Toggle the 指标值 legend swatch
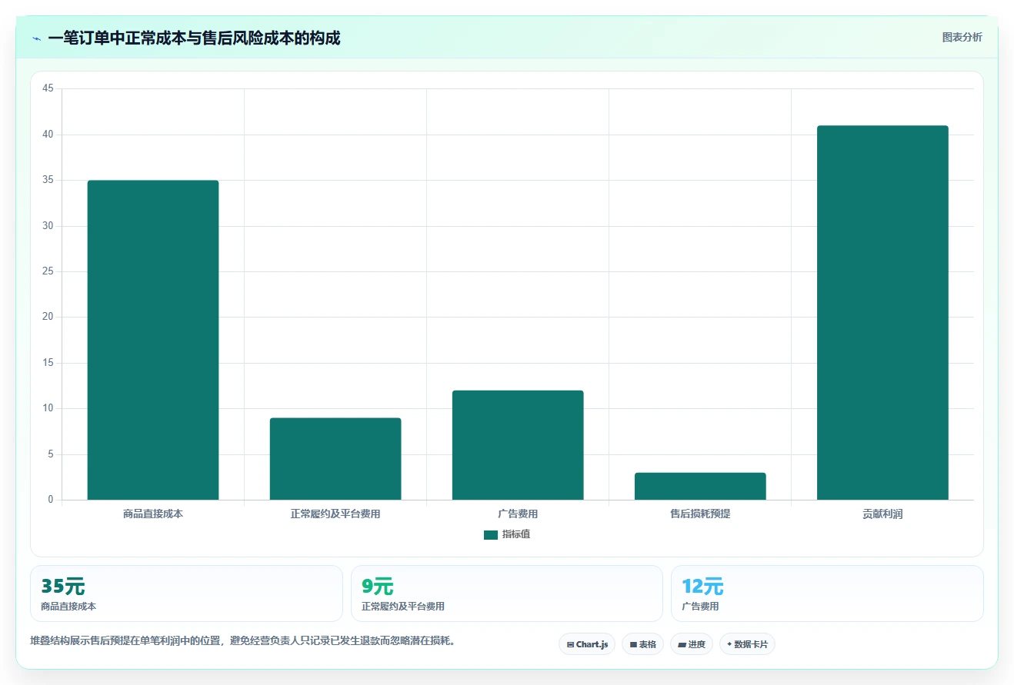This screenshot has height=685, width=1014. coord(491,535)
